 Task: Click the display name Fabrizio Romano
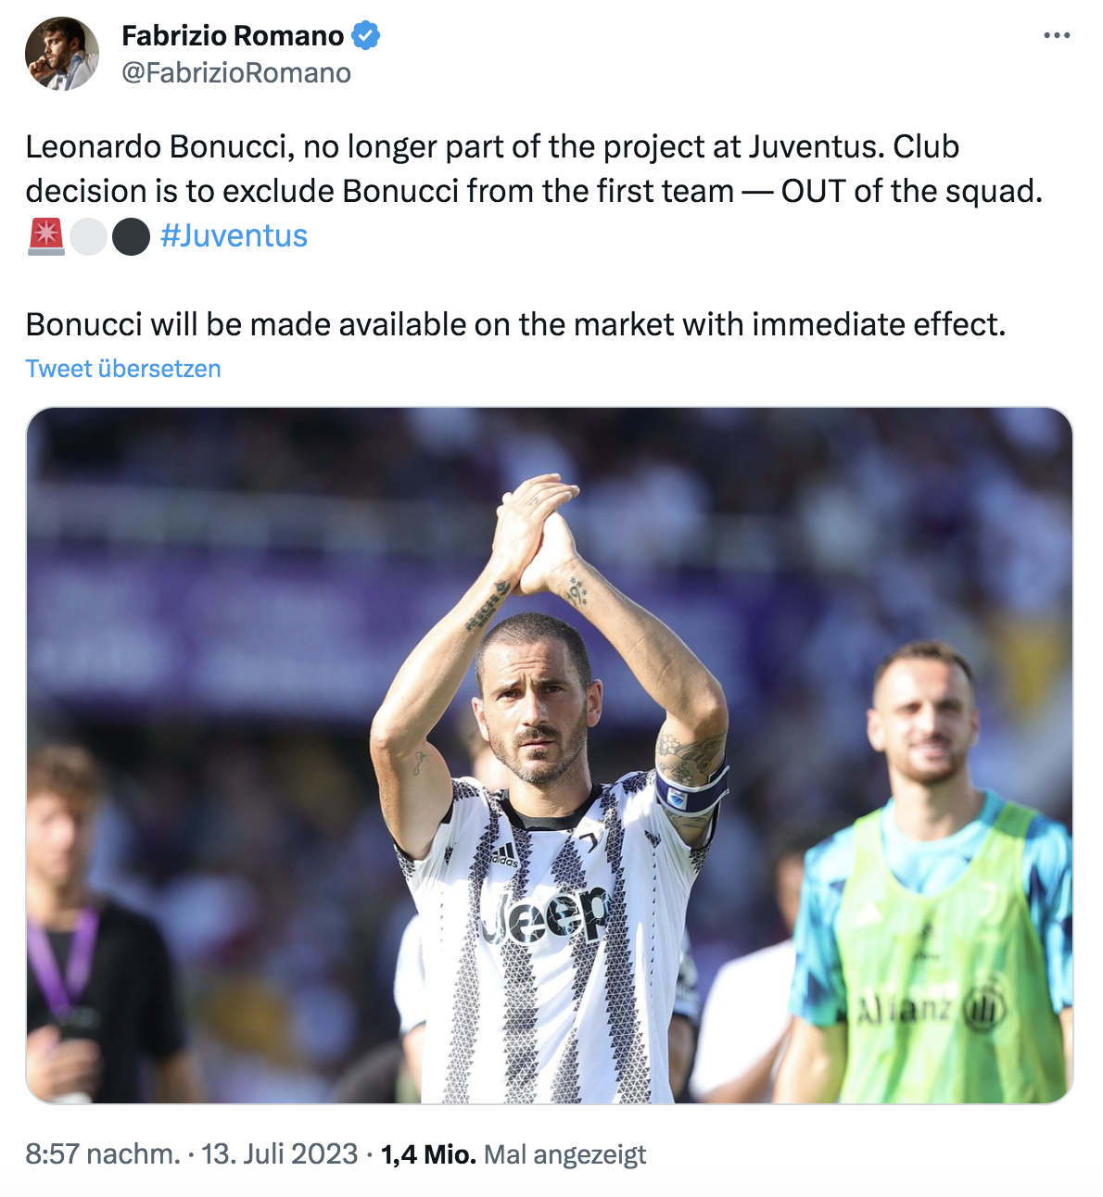coord(233,36)
